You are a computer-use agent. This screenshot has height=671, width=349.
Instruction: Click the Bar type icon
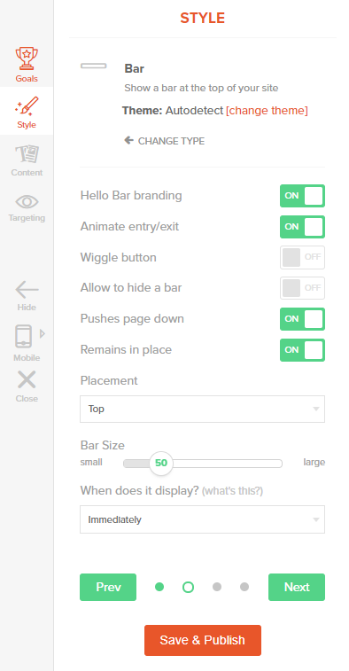click(x=93, y=66)
